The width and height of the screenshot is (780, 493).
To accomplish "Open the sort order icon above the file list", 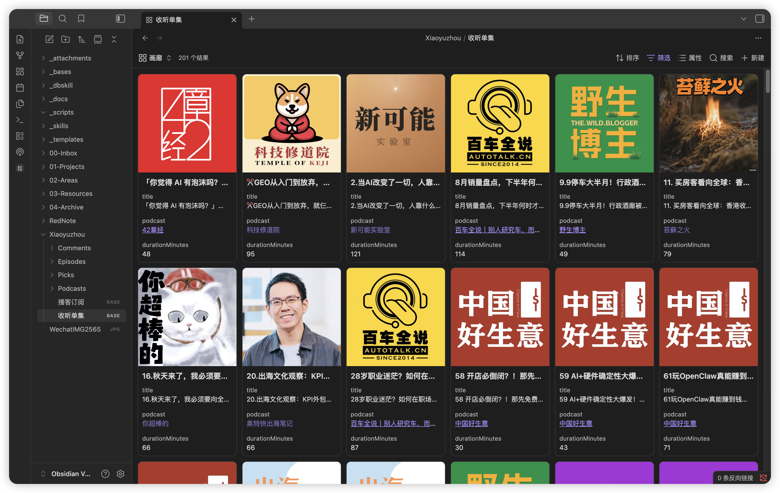I will (x=82, y=39).
